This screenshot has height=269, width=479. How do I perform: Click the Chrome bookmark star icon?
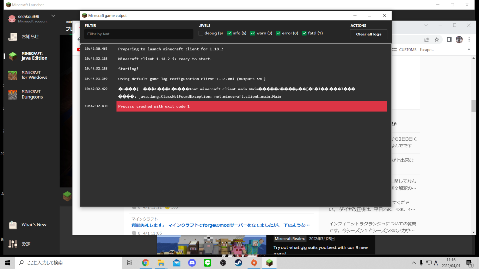click(437, 39)
